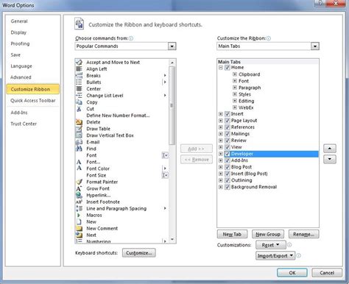Open the Customize the Ribbon dropdown
Screen dimensions: 349x284
[315, 46]
